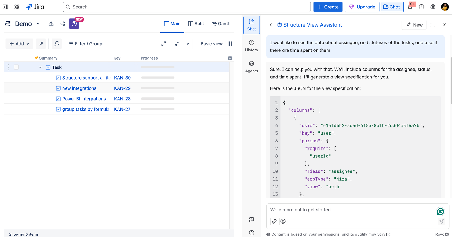The height and width of the screenshot is (237, 452).
Task: Switch to the Split layout tab
Action: 196,24
